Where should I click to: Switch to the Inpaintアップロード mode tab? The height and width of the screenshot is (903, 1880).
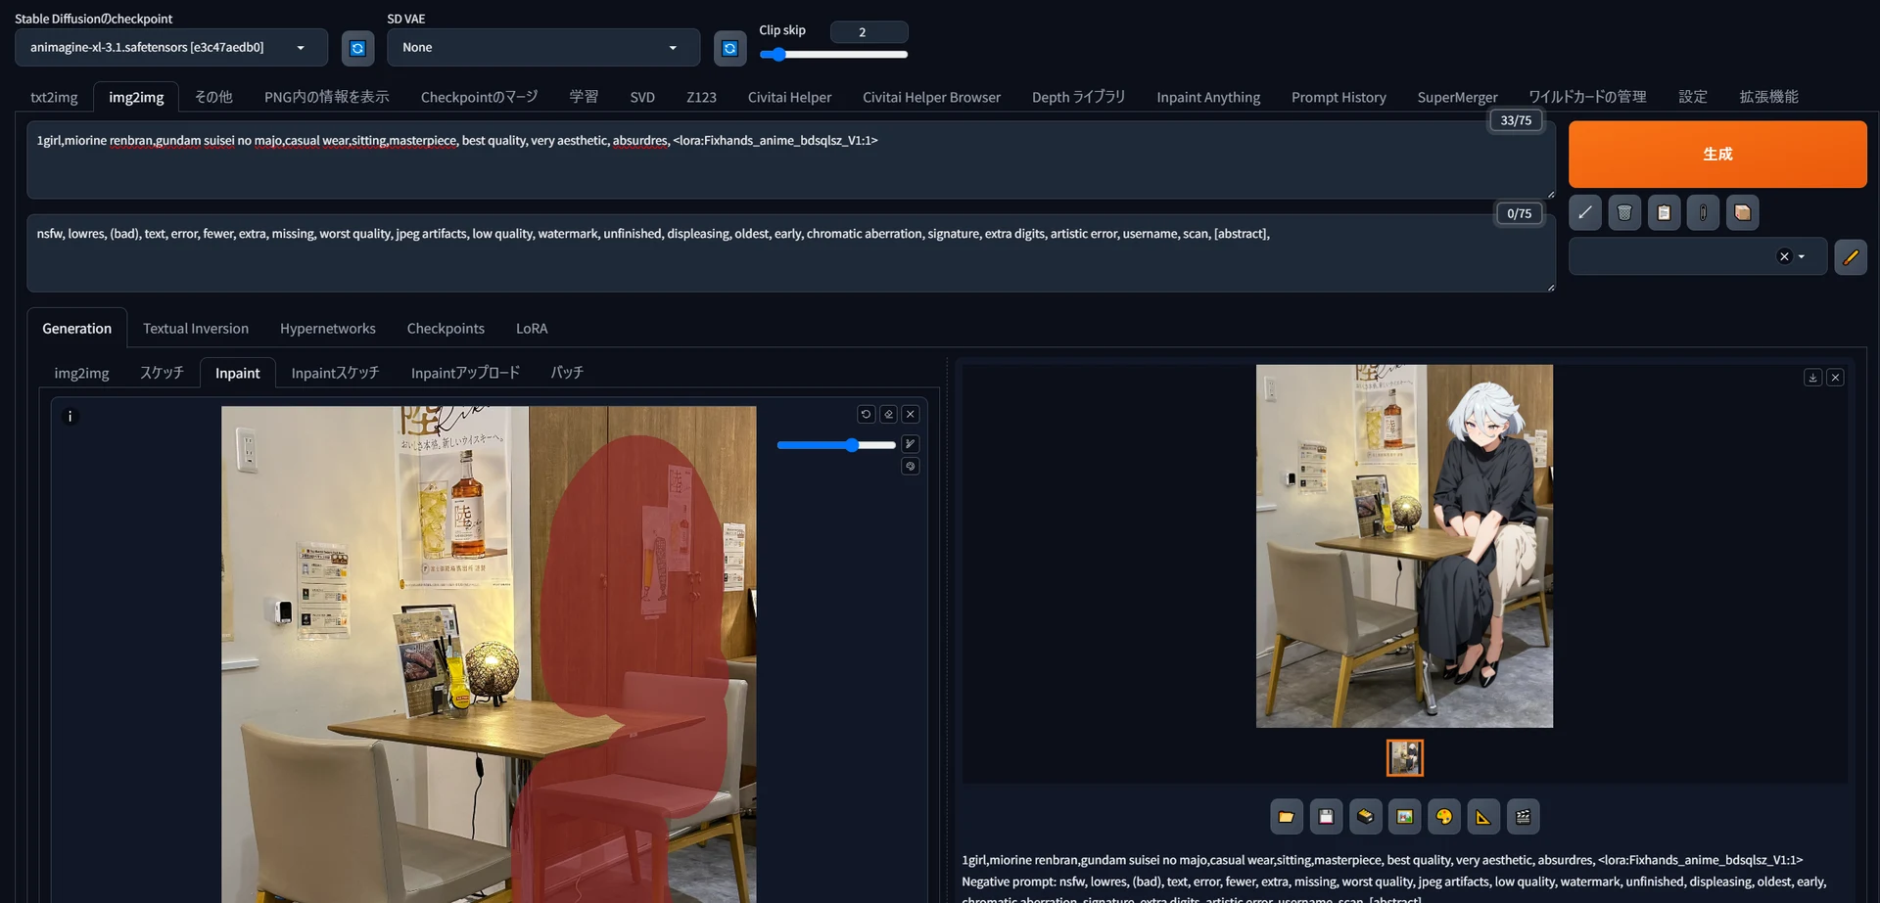tap(465, 373)
